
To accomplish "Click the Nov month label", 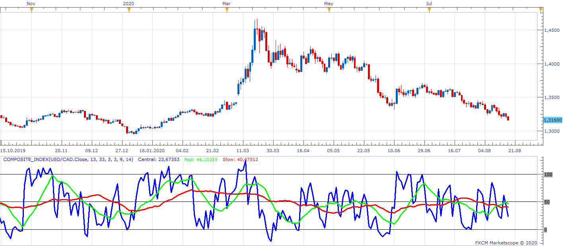I will pos(31,3).
